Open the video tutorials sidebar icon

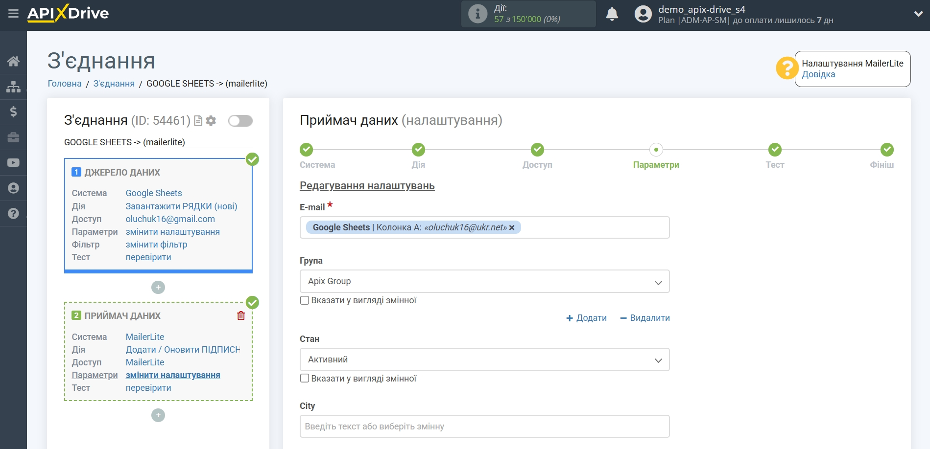click(13, 163)
